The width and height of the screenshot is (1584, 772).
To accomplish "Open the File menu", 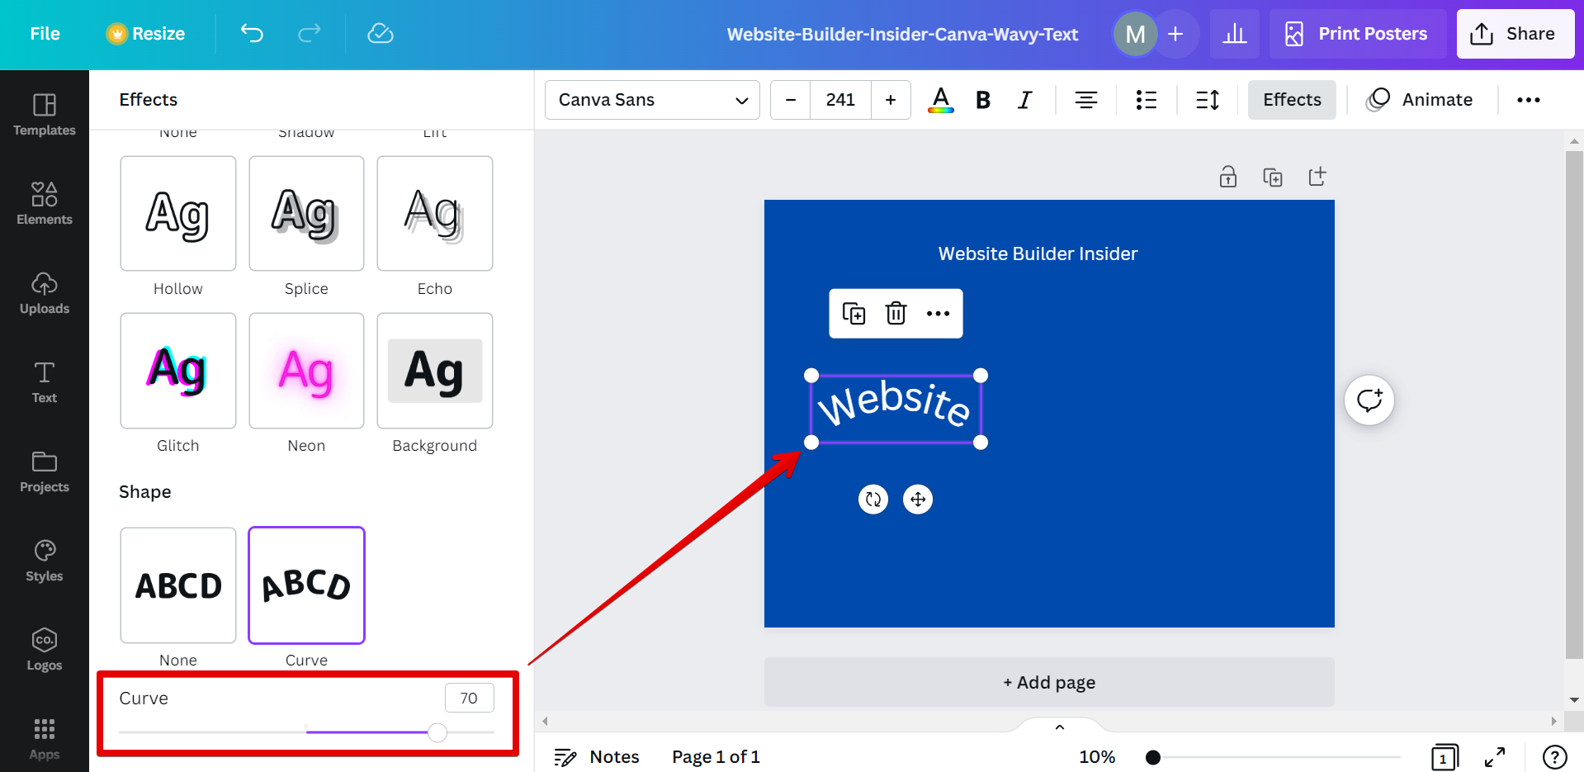I will click(x=45, y=34).
